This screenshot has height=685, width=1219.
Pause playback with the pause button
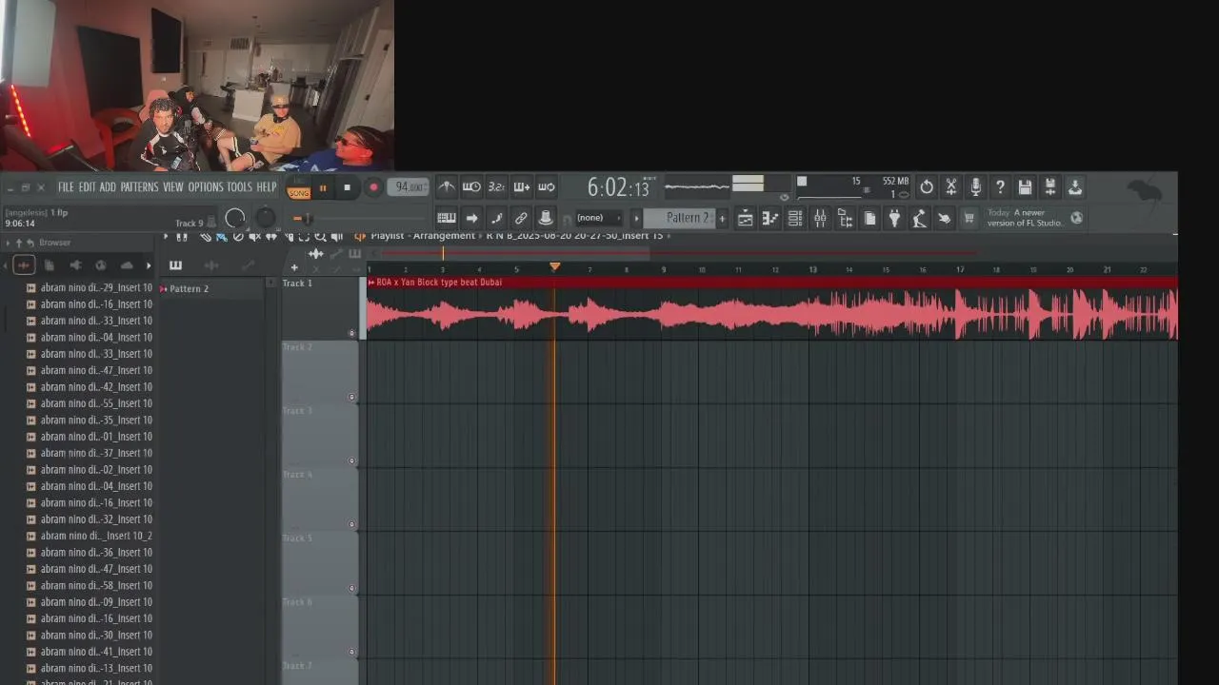tap(323, 188)
